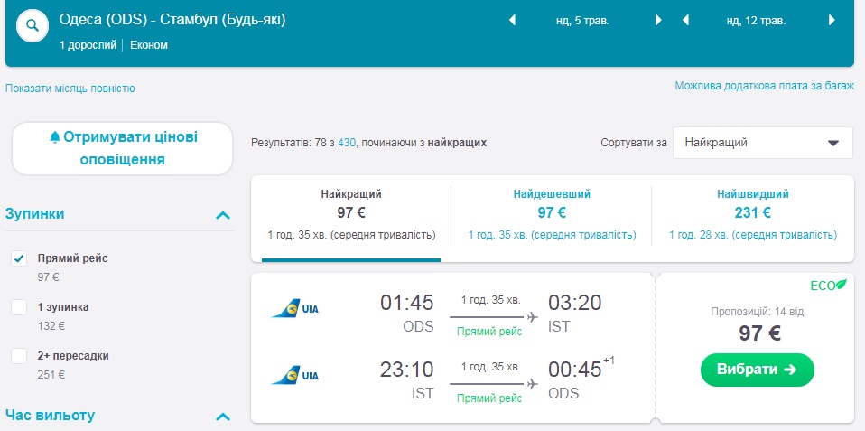Switch to the Найшвидший tab
The height and width of the screenshot is (431, 865).
pyautogui.click(x=752, y=214)
